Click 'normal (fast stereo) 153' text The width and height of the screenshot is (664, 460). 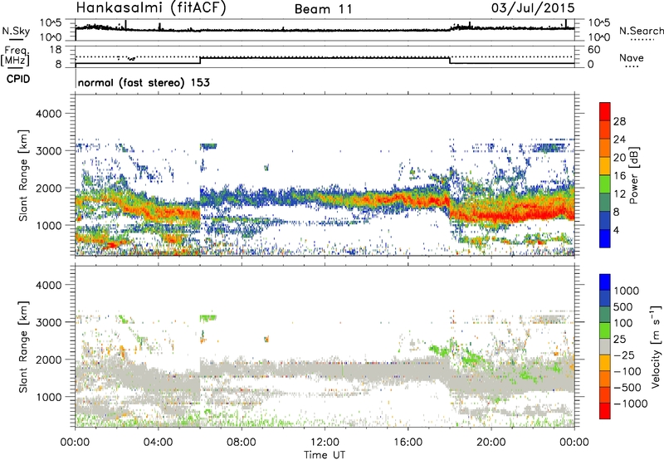[144, 82]
